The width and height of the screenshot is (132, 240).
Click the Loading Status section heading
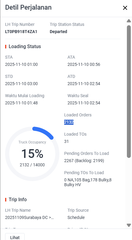pyautogui.click(x=25, y=46)
